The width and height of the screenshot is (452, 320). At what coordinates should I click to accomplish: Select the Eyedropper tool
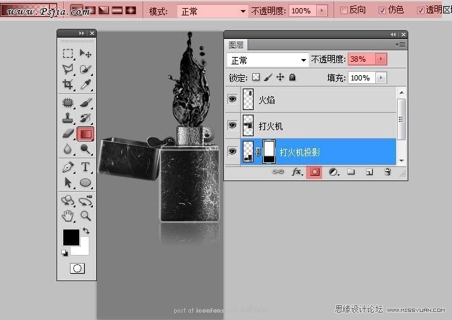(x=85, y=85)
